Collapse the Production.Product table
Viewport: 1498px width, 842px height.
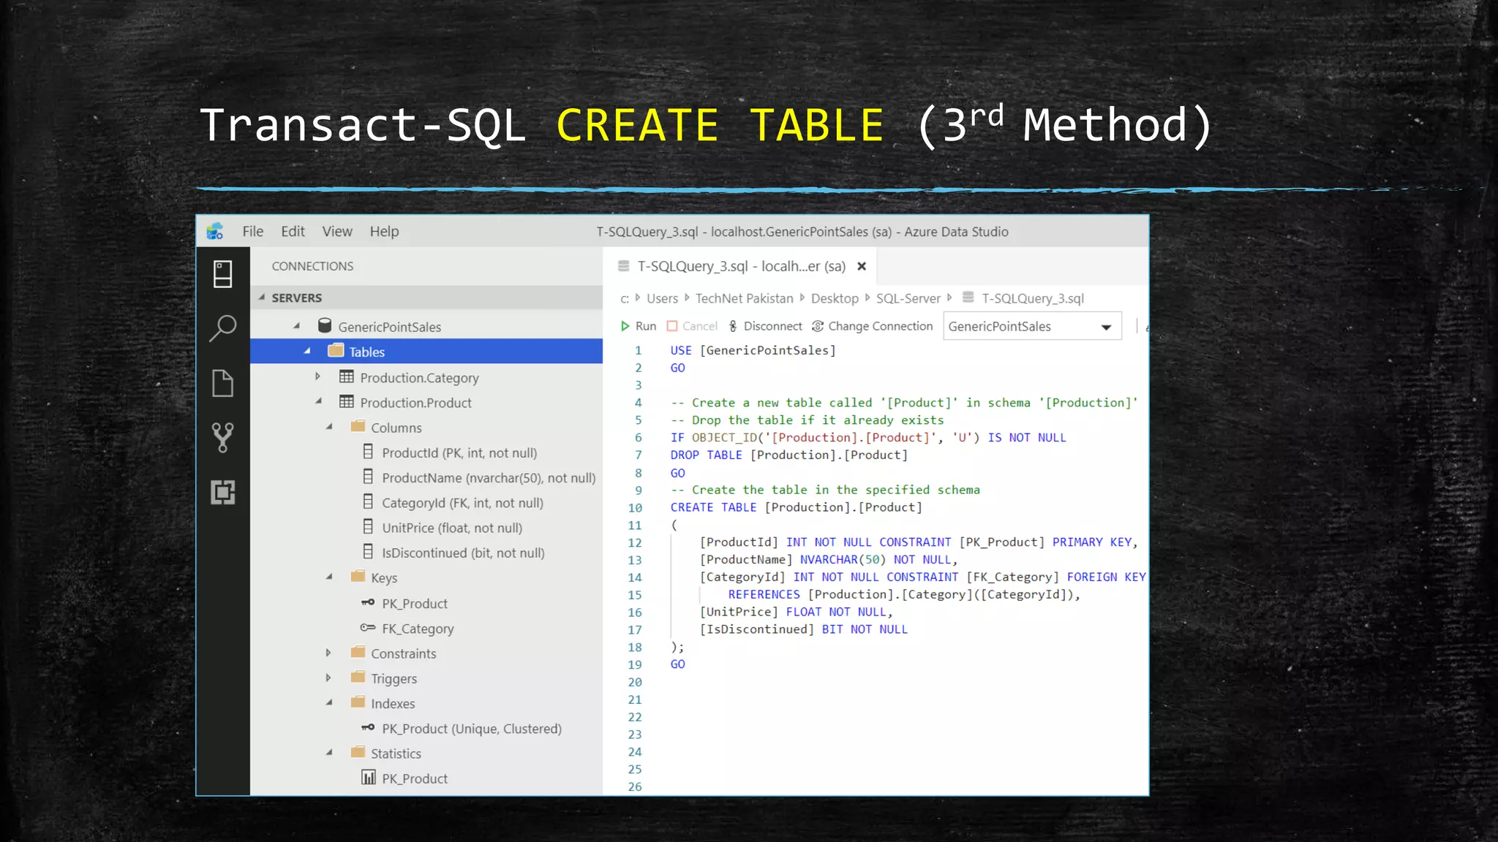click(x=318, y=401)
